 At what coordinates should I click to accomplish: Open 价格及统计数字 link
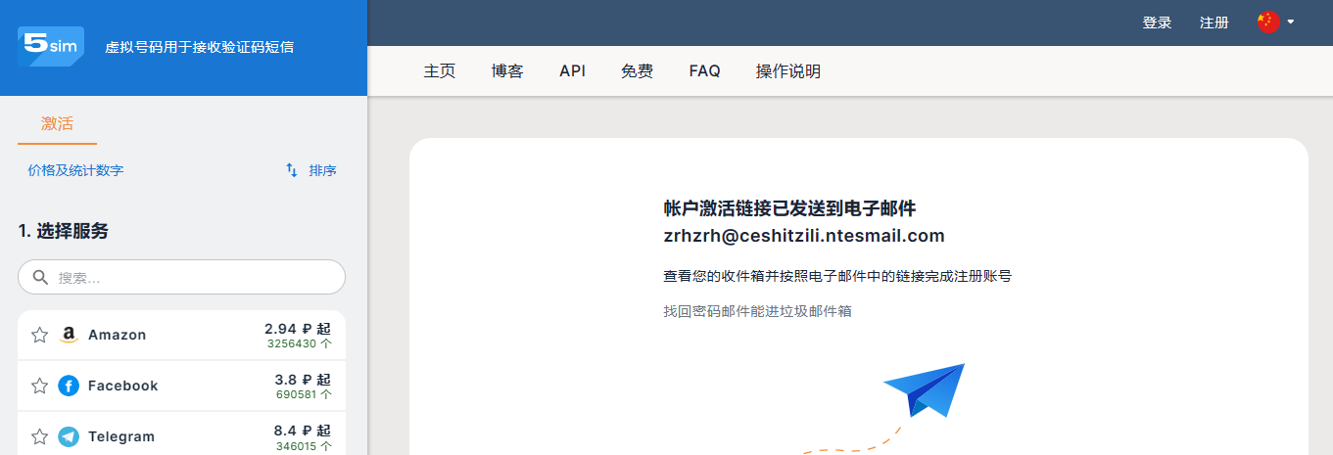pos(75,170)
